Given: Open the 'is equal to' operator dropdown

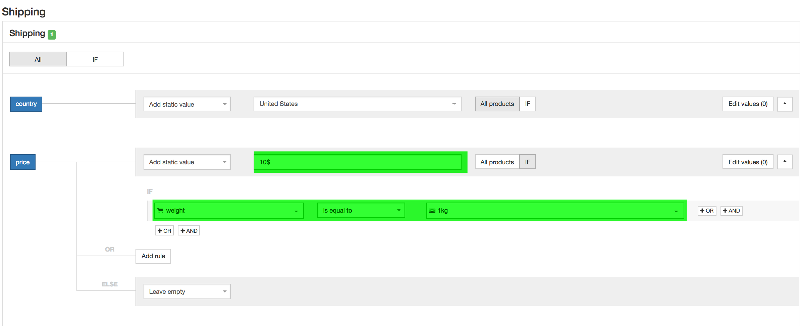Looking at the screenshot, I should coord(361,211).
